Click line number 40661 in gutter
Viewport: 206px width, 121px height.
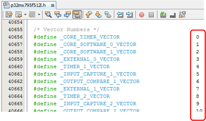15,74
